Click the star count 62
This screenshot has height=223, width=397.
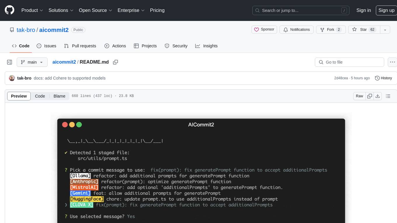click(x=372, y=29)
